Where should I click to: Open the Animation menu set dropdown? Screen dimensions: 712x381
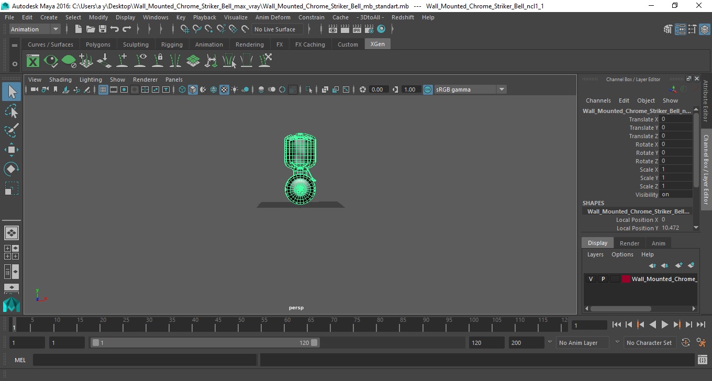tap(35, 29)
